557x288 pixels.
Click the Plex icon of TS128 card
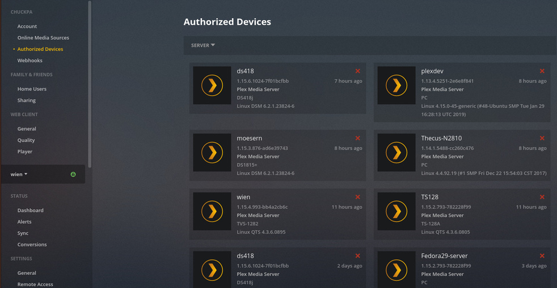click(x=396, y=212)
